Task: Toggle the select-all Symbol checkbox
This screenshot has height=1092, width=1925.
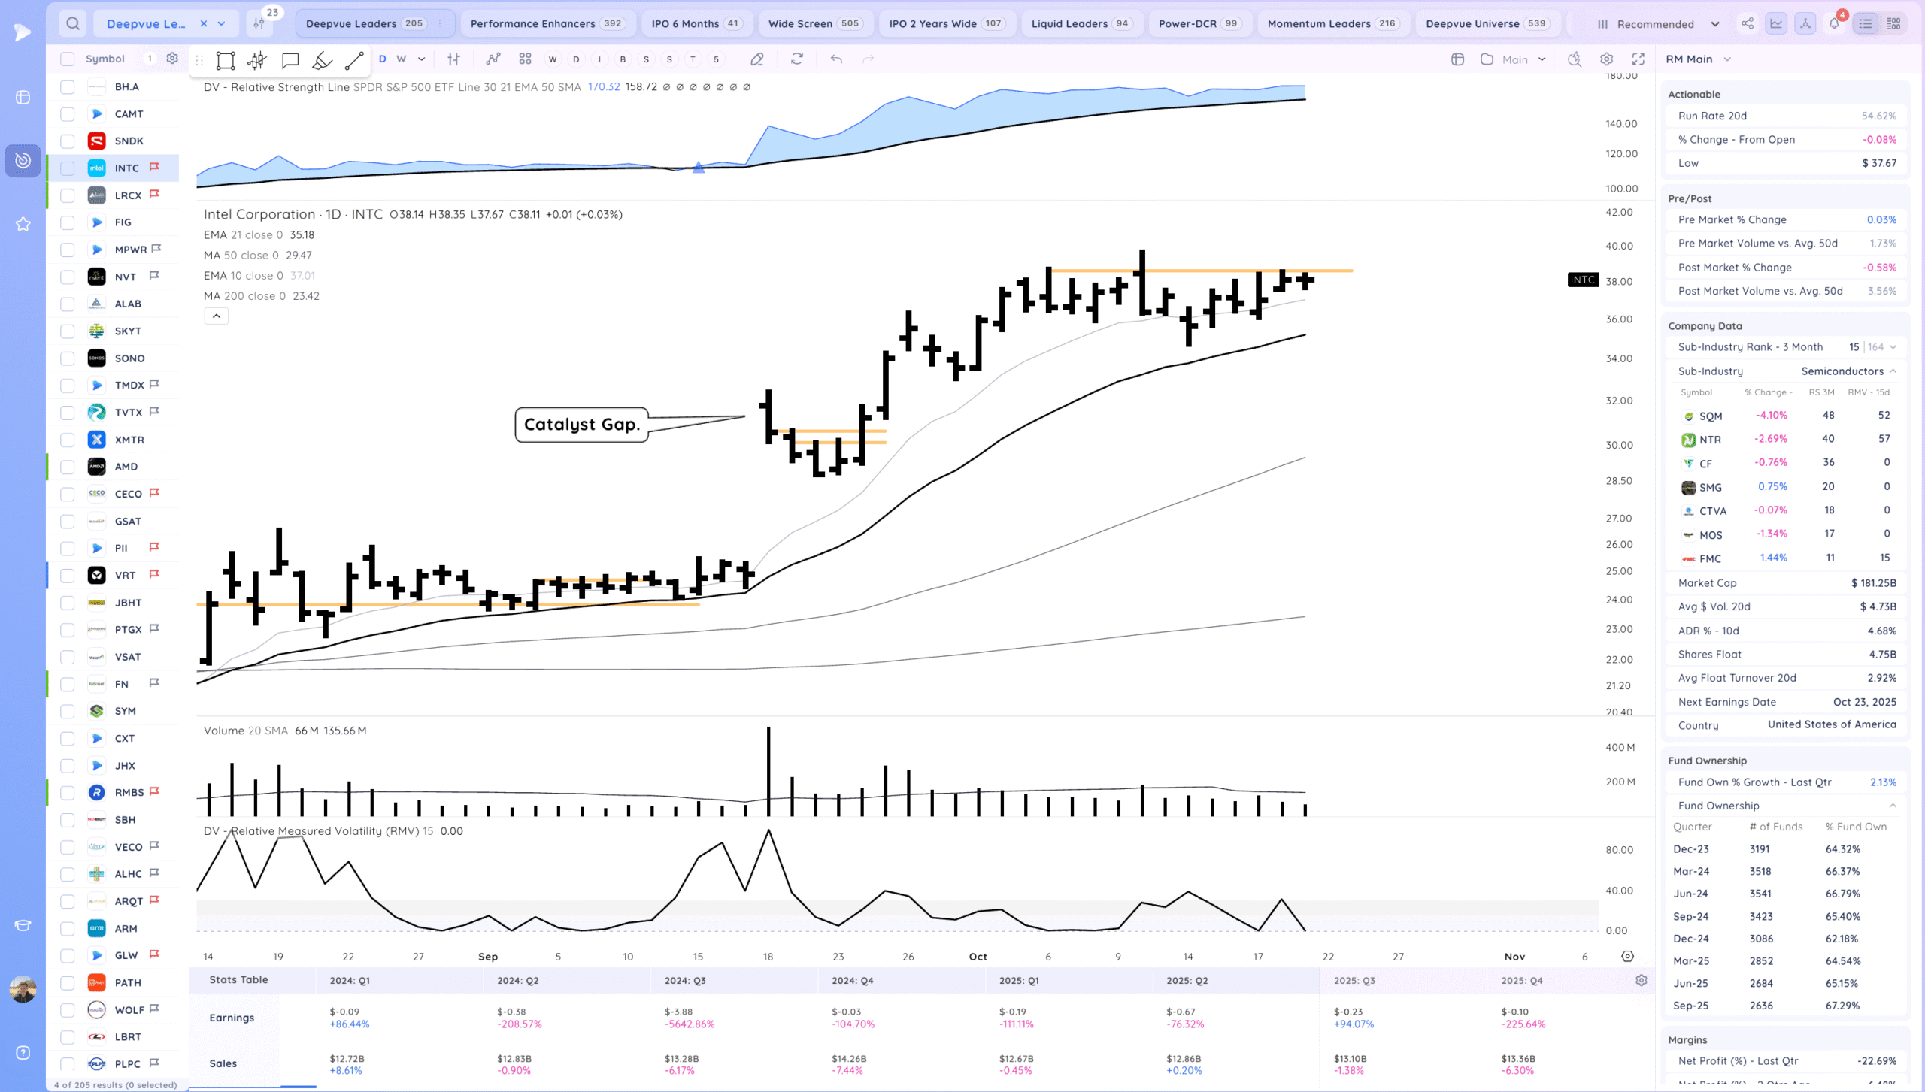Action: click(68, 59)
